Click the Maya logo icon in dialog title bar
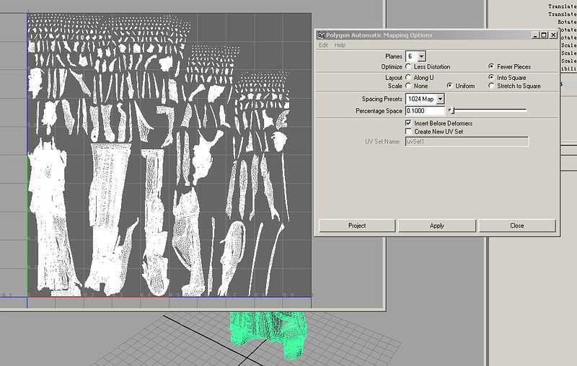577x366 pixels. [321, 35]
